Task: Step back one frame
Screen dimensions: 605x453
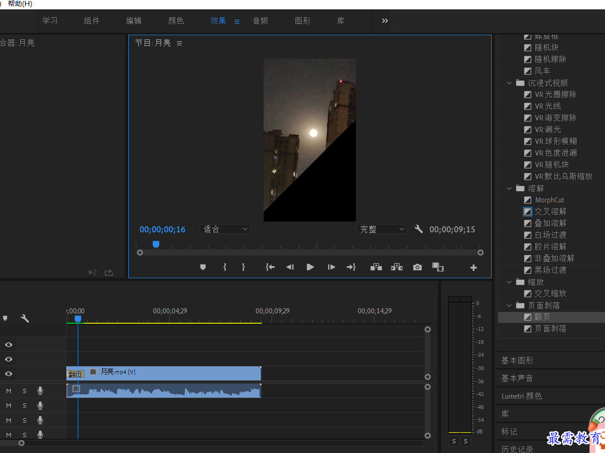Action: pos(290,267)
